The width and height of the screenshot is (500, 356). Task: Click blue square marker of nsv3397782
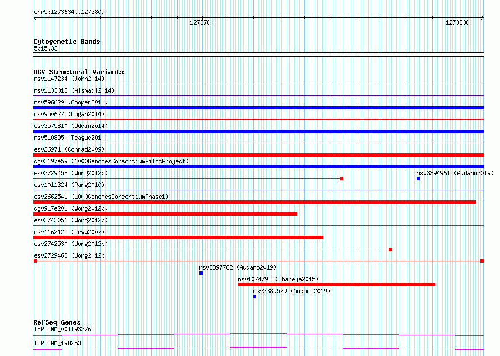point(201,273)
